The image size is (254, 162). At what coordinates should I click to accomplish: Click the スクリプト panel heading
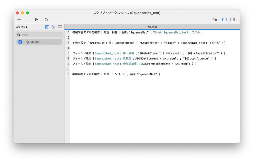(22, 27)
